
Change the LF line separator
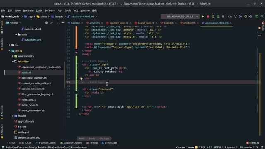click(x=210, y=147)
